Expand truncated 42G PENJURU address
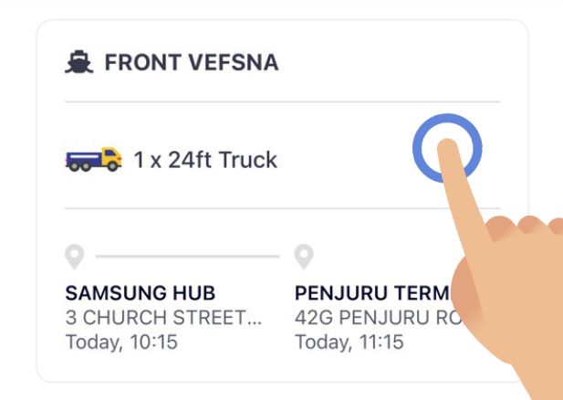The image size is (563, 400). point(377,318)
